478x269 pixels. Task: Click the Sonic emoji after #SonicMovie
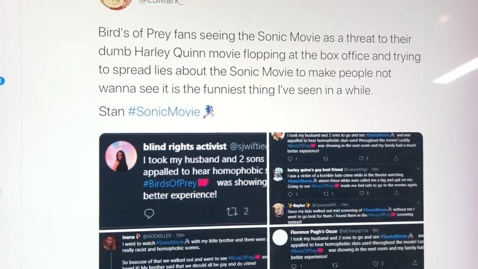click(x=208, y=111)
